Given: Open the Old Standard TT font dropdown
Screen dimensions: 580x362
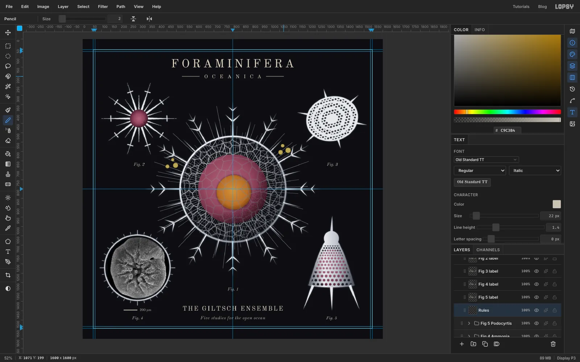Looking at the screenshot, I should click(486, 160).
